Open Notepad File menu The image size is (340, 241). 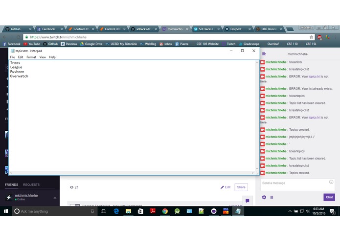(12, 57)
